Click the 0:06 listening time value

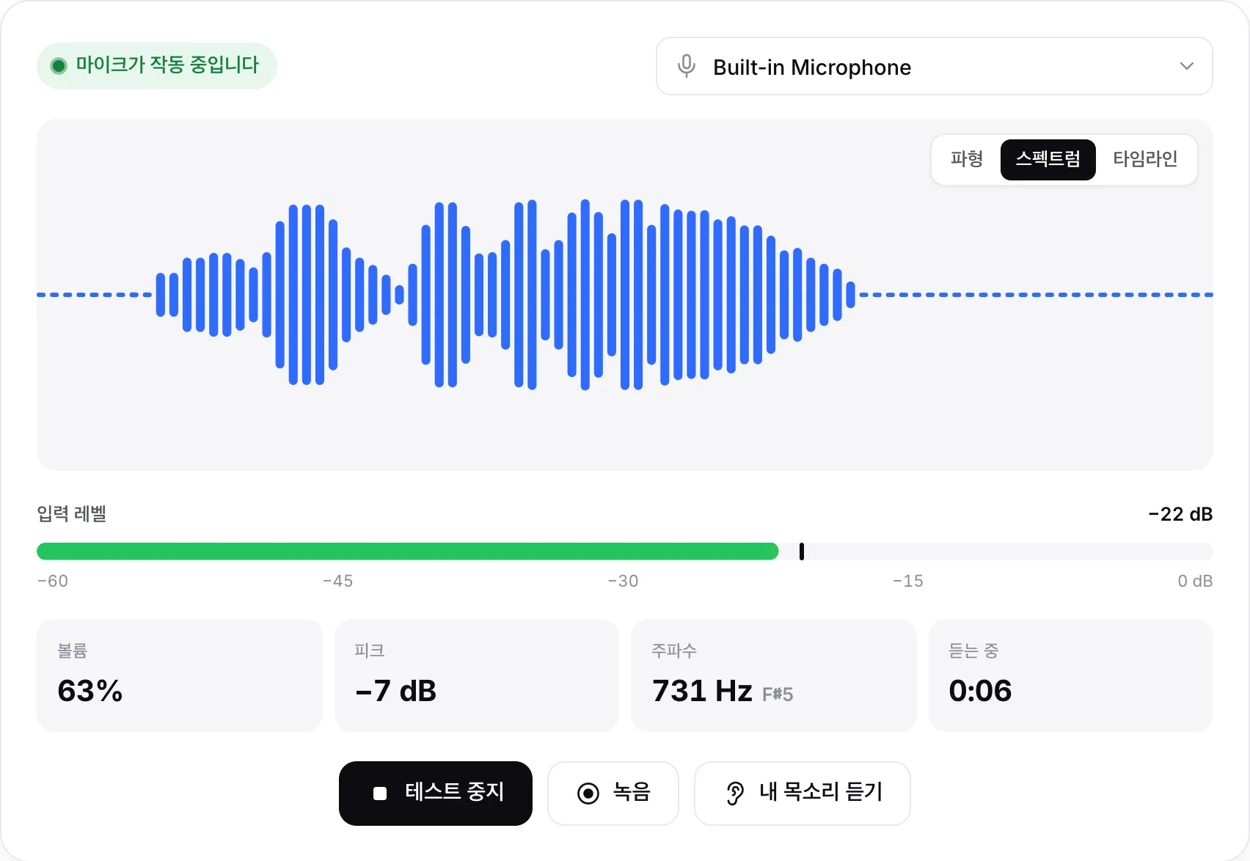click(980, 691)
